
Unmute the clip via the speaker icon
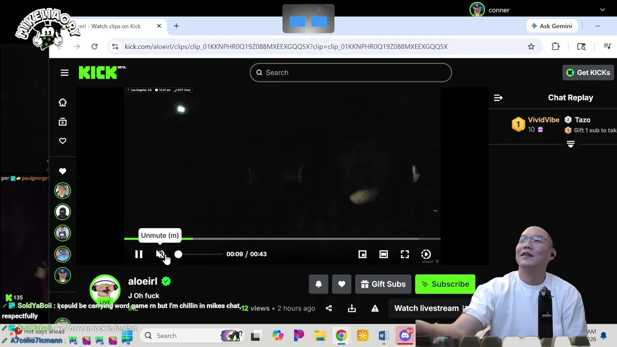160,254
